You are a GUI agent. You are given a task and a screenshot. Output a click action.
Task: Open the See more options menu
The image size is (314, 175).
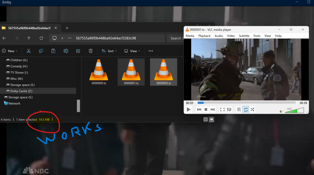[x=151, y=51]
